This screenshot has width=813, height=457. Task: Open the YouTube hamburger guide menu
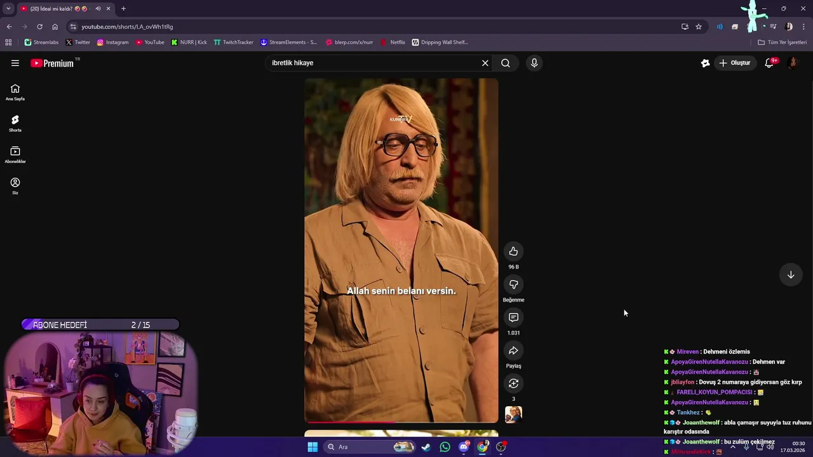point(15,63)
